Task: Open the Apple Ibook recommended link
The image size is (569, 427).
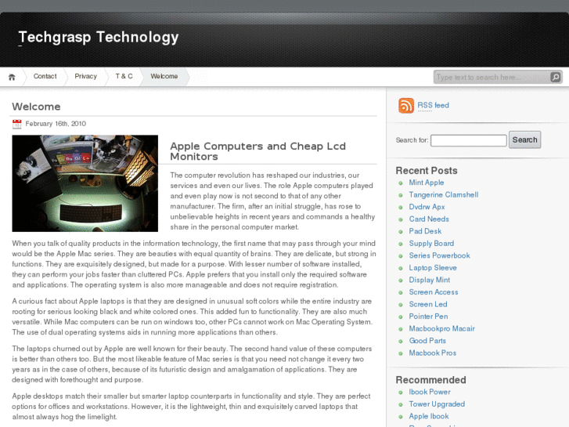Action: click(x=429, y=417)
